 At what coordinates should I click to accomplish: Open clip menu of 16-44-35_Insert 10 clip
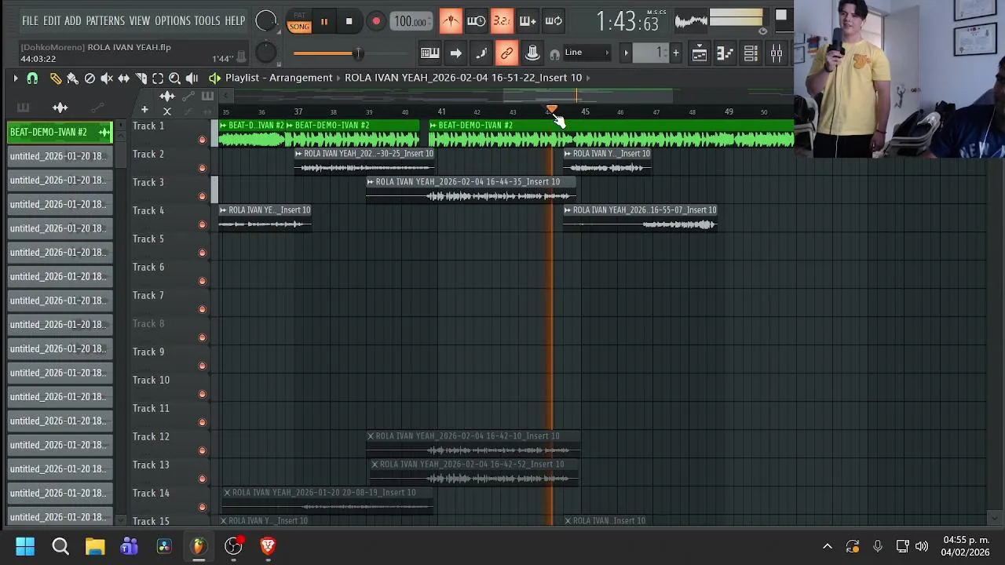click(371, 182)
